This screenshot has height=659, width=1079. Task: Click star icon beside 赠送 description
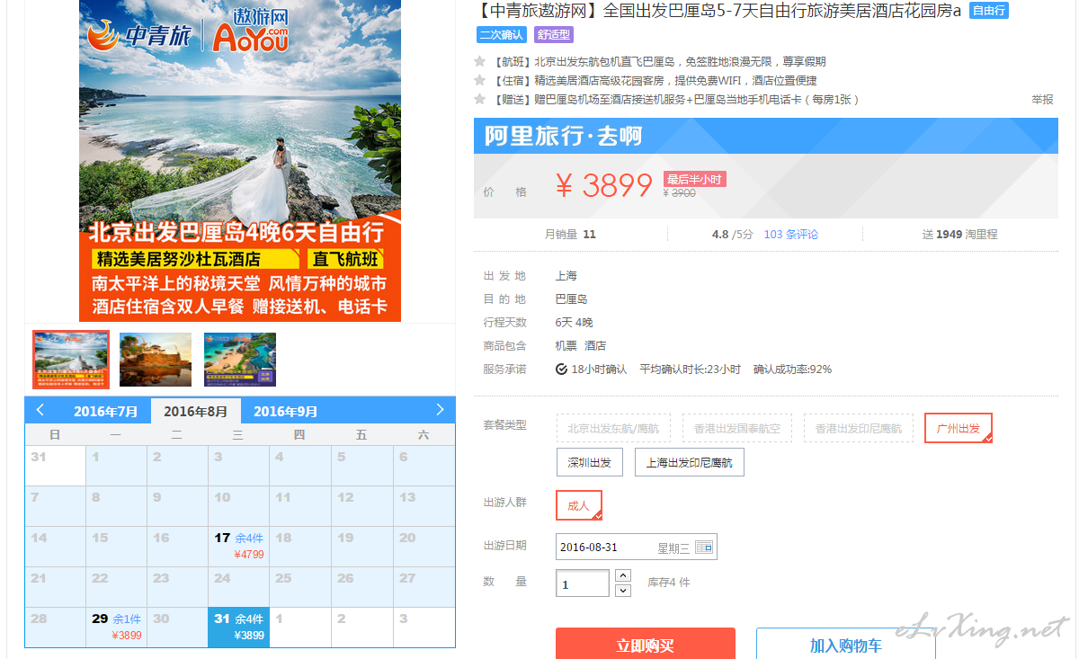click(480, 100)
